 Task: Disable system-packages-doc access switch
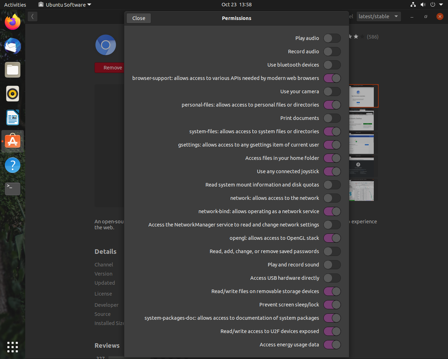332,318
